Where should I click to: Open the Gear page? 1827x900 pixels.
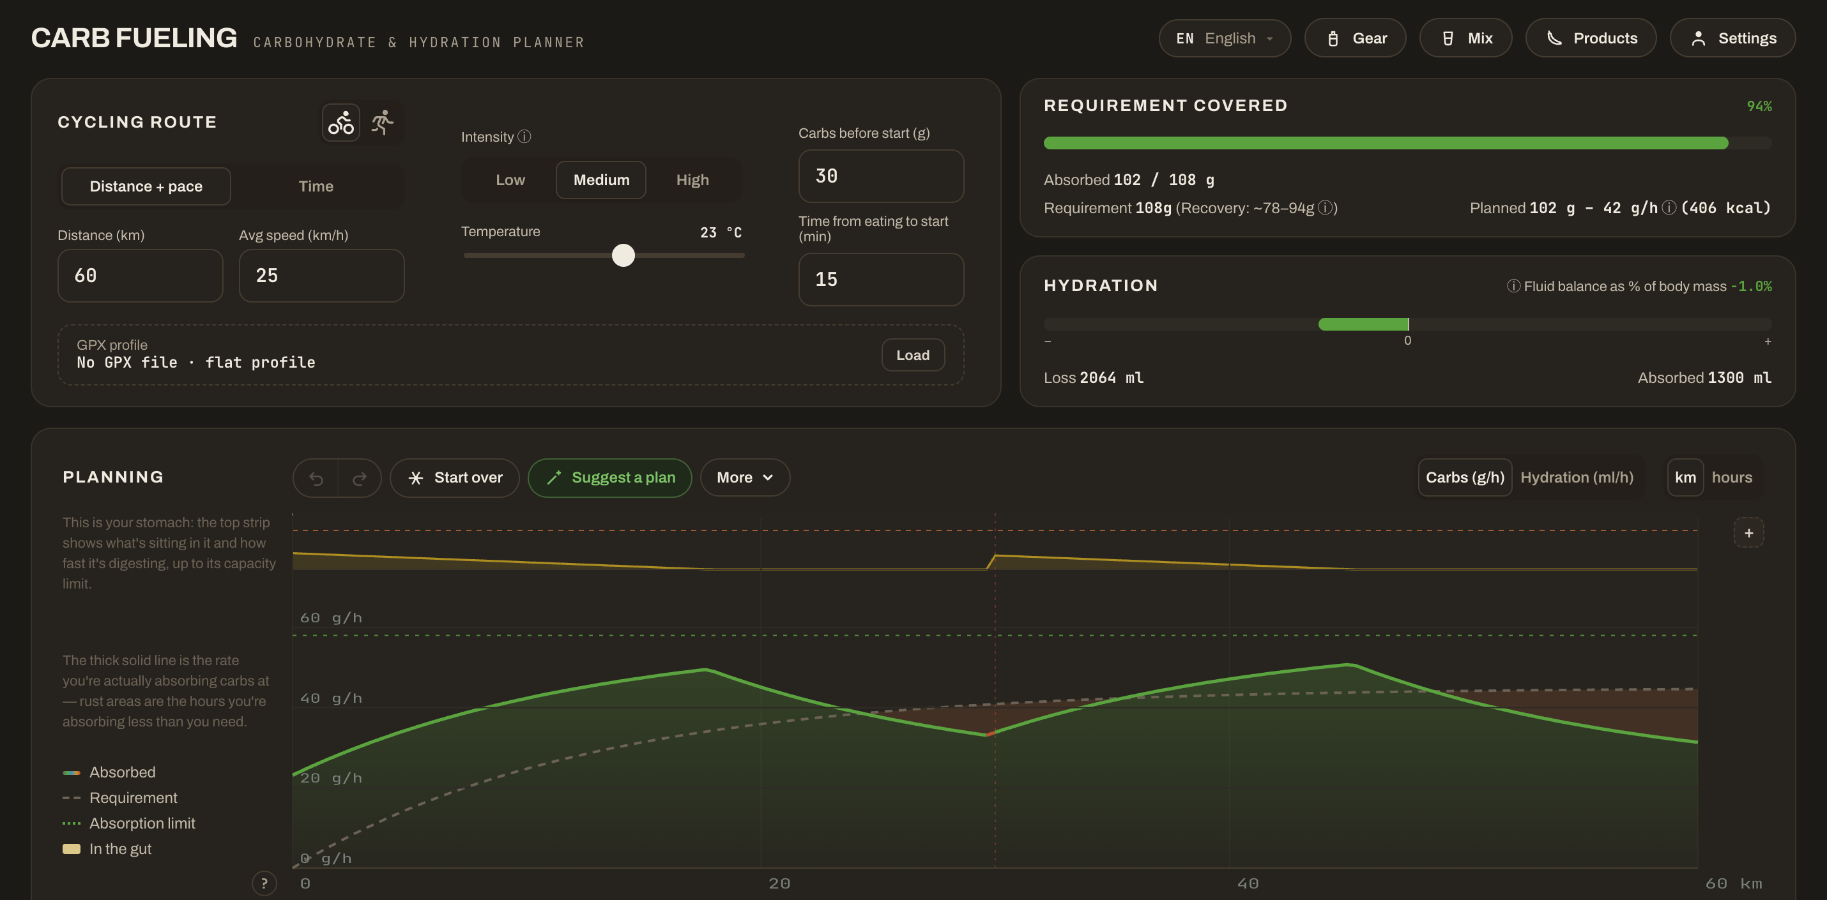pos(1356,38)
